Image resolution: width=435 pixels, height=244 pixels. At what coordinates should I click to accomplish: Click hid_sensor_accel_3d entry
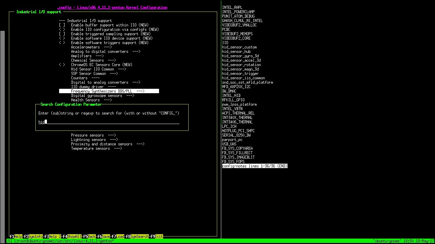click(x=241, y=60)
